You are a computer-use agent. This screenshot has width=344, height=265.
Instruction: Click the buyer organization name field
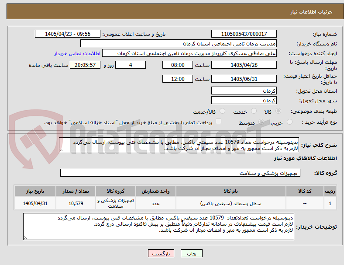point(179,43)
